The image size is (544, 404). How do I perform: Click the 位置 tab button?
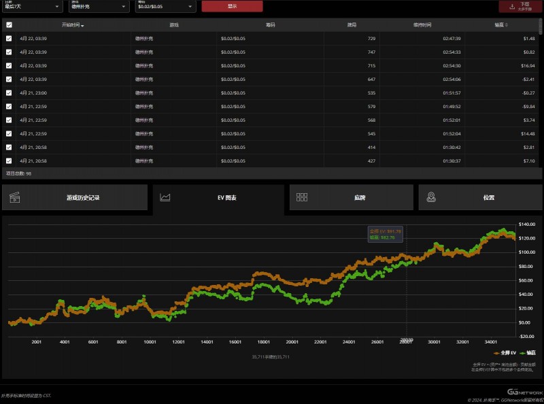480,197
